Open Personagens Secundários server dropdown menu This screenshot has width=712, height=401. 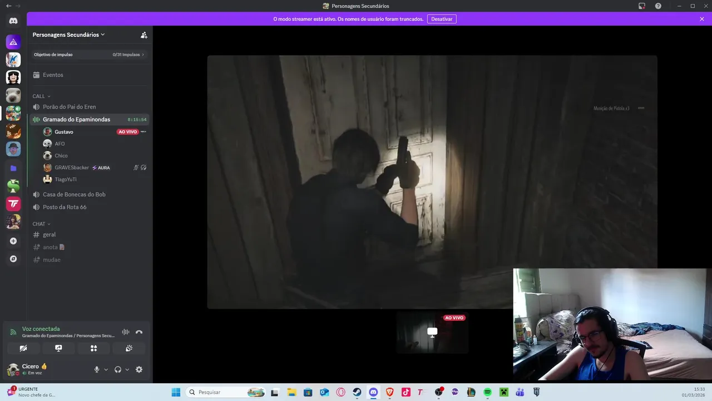pos(68,35)
